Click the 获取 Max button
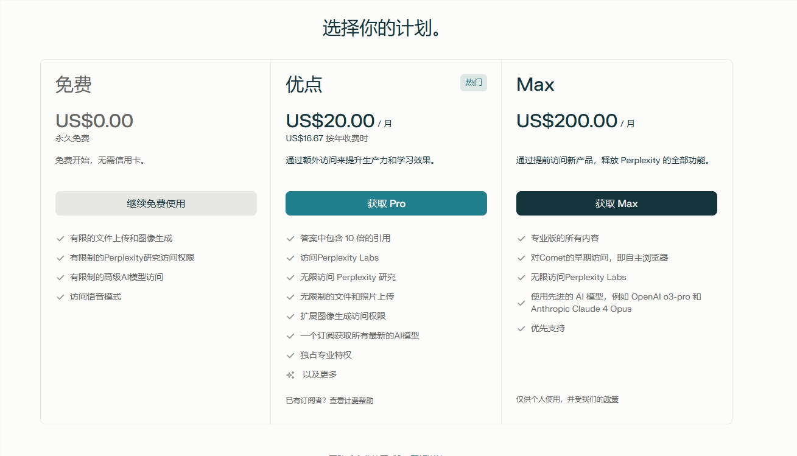Image resolution: width=797 pixels, height=456 pixels. coord(616,203)
